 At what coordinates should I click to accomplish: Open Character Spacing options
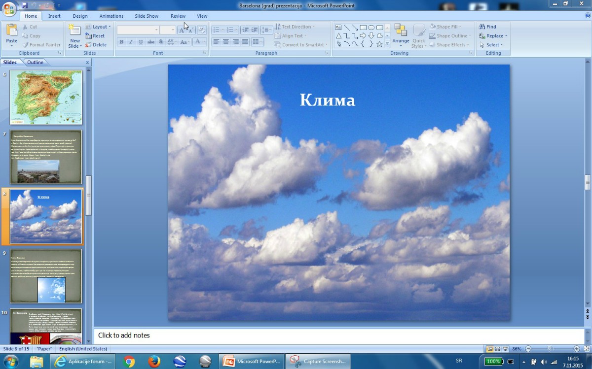(x=171, y=42)
